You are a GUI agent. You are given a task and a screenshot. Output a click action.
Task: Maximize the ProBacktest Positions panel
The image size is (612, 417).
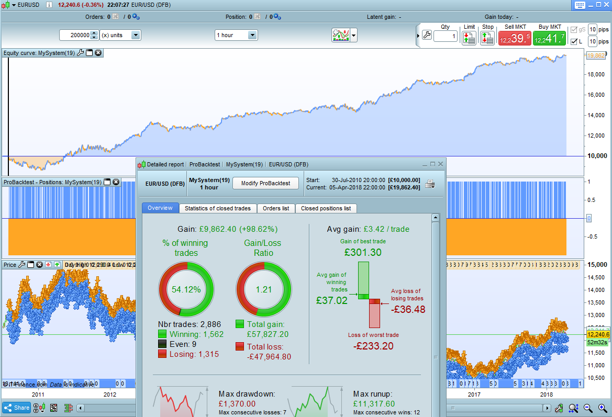pyautogui.click(x=107, y=182)
